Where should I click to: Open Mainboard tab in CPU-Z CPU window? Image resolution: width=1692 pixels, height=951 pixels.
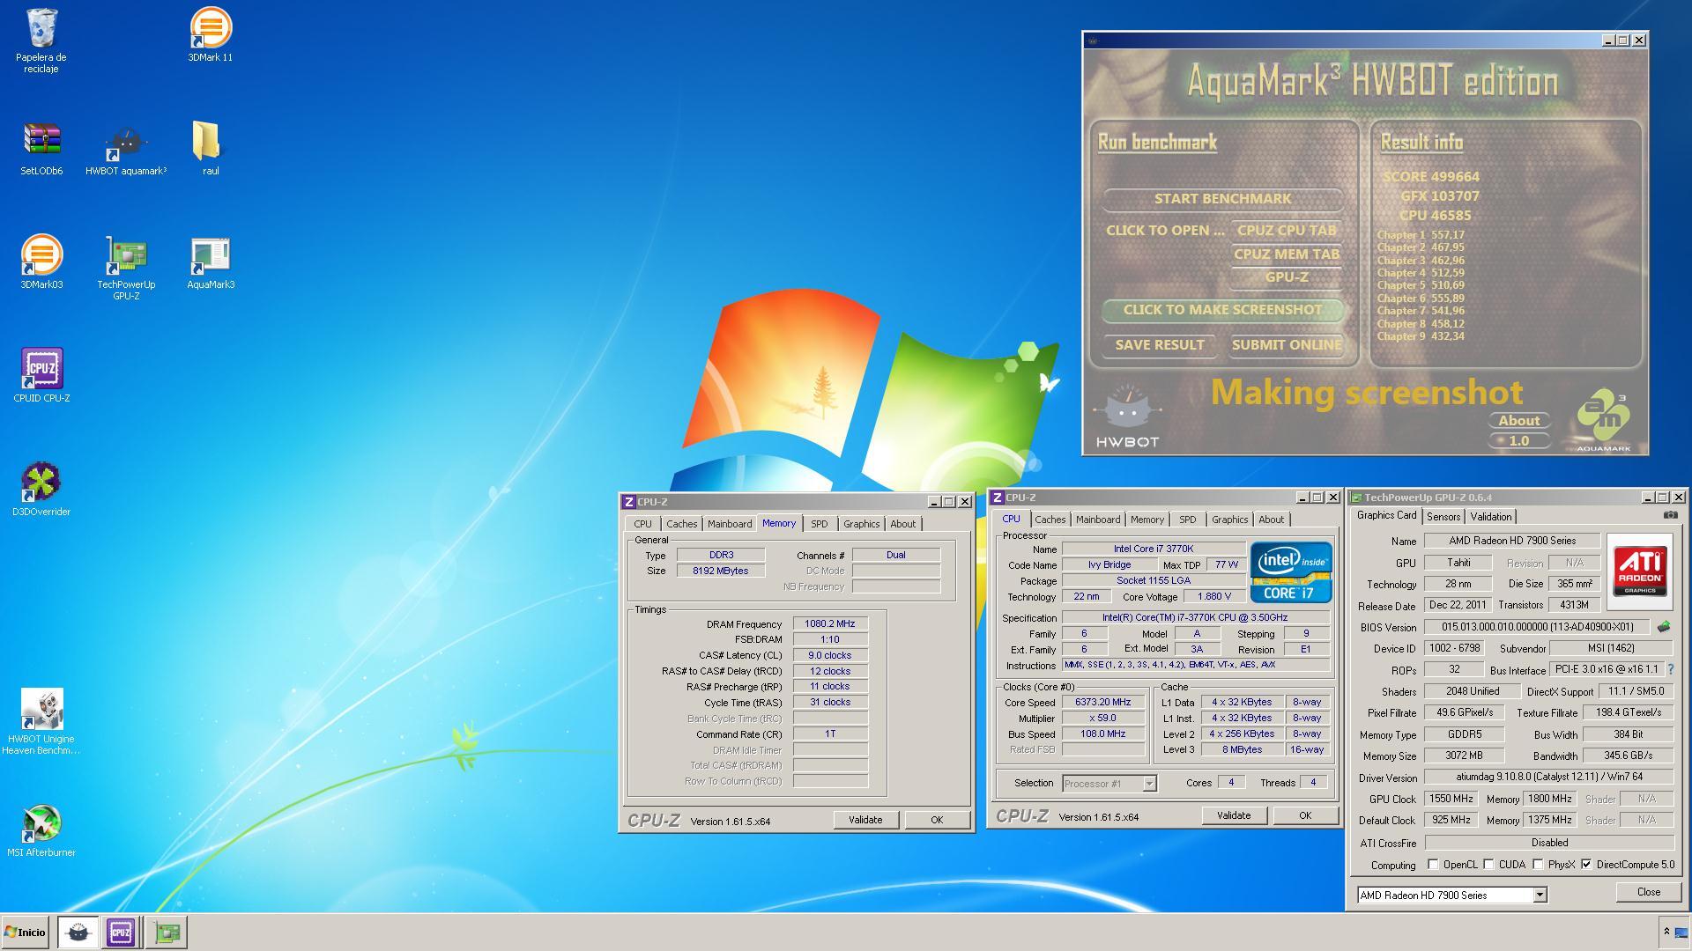pyautogui.click(x=1098, y=520)
